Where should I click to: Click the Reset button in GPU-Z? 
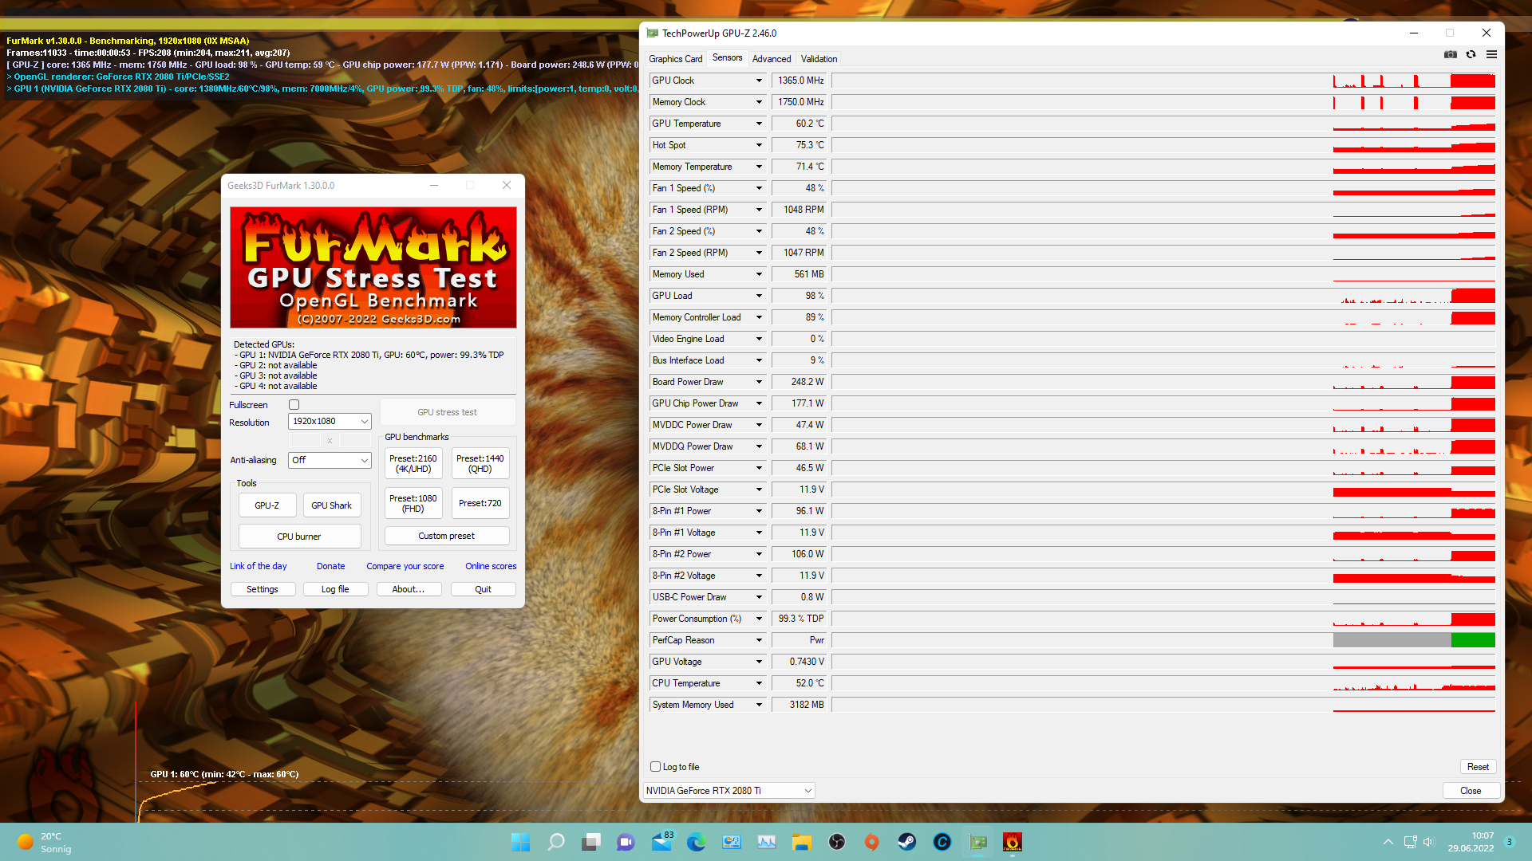click(x=1478, y=767)
